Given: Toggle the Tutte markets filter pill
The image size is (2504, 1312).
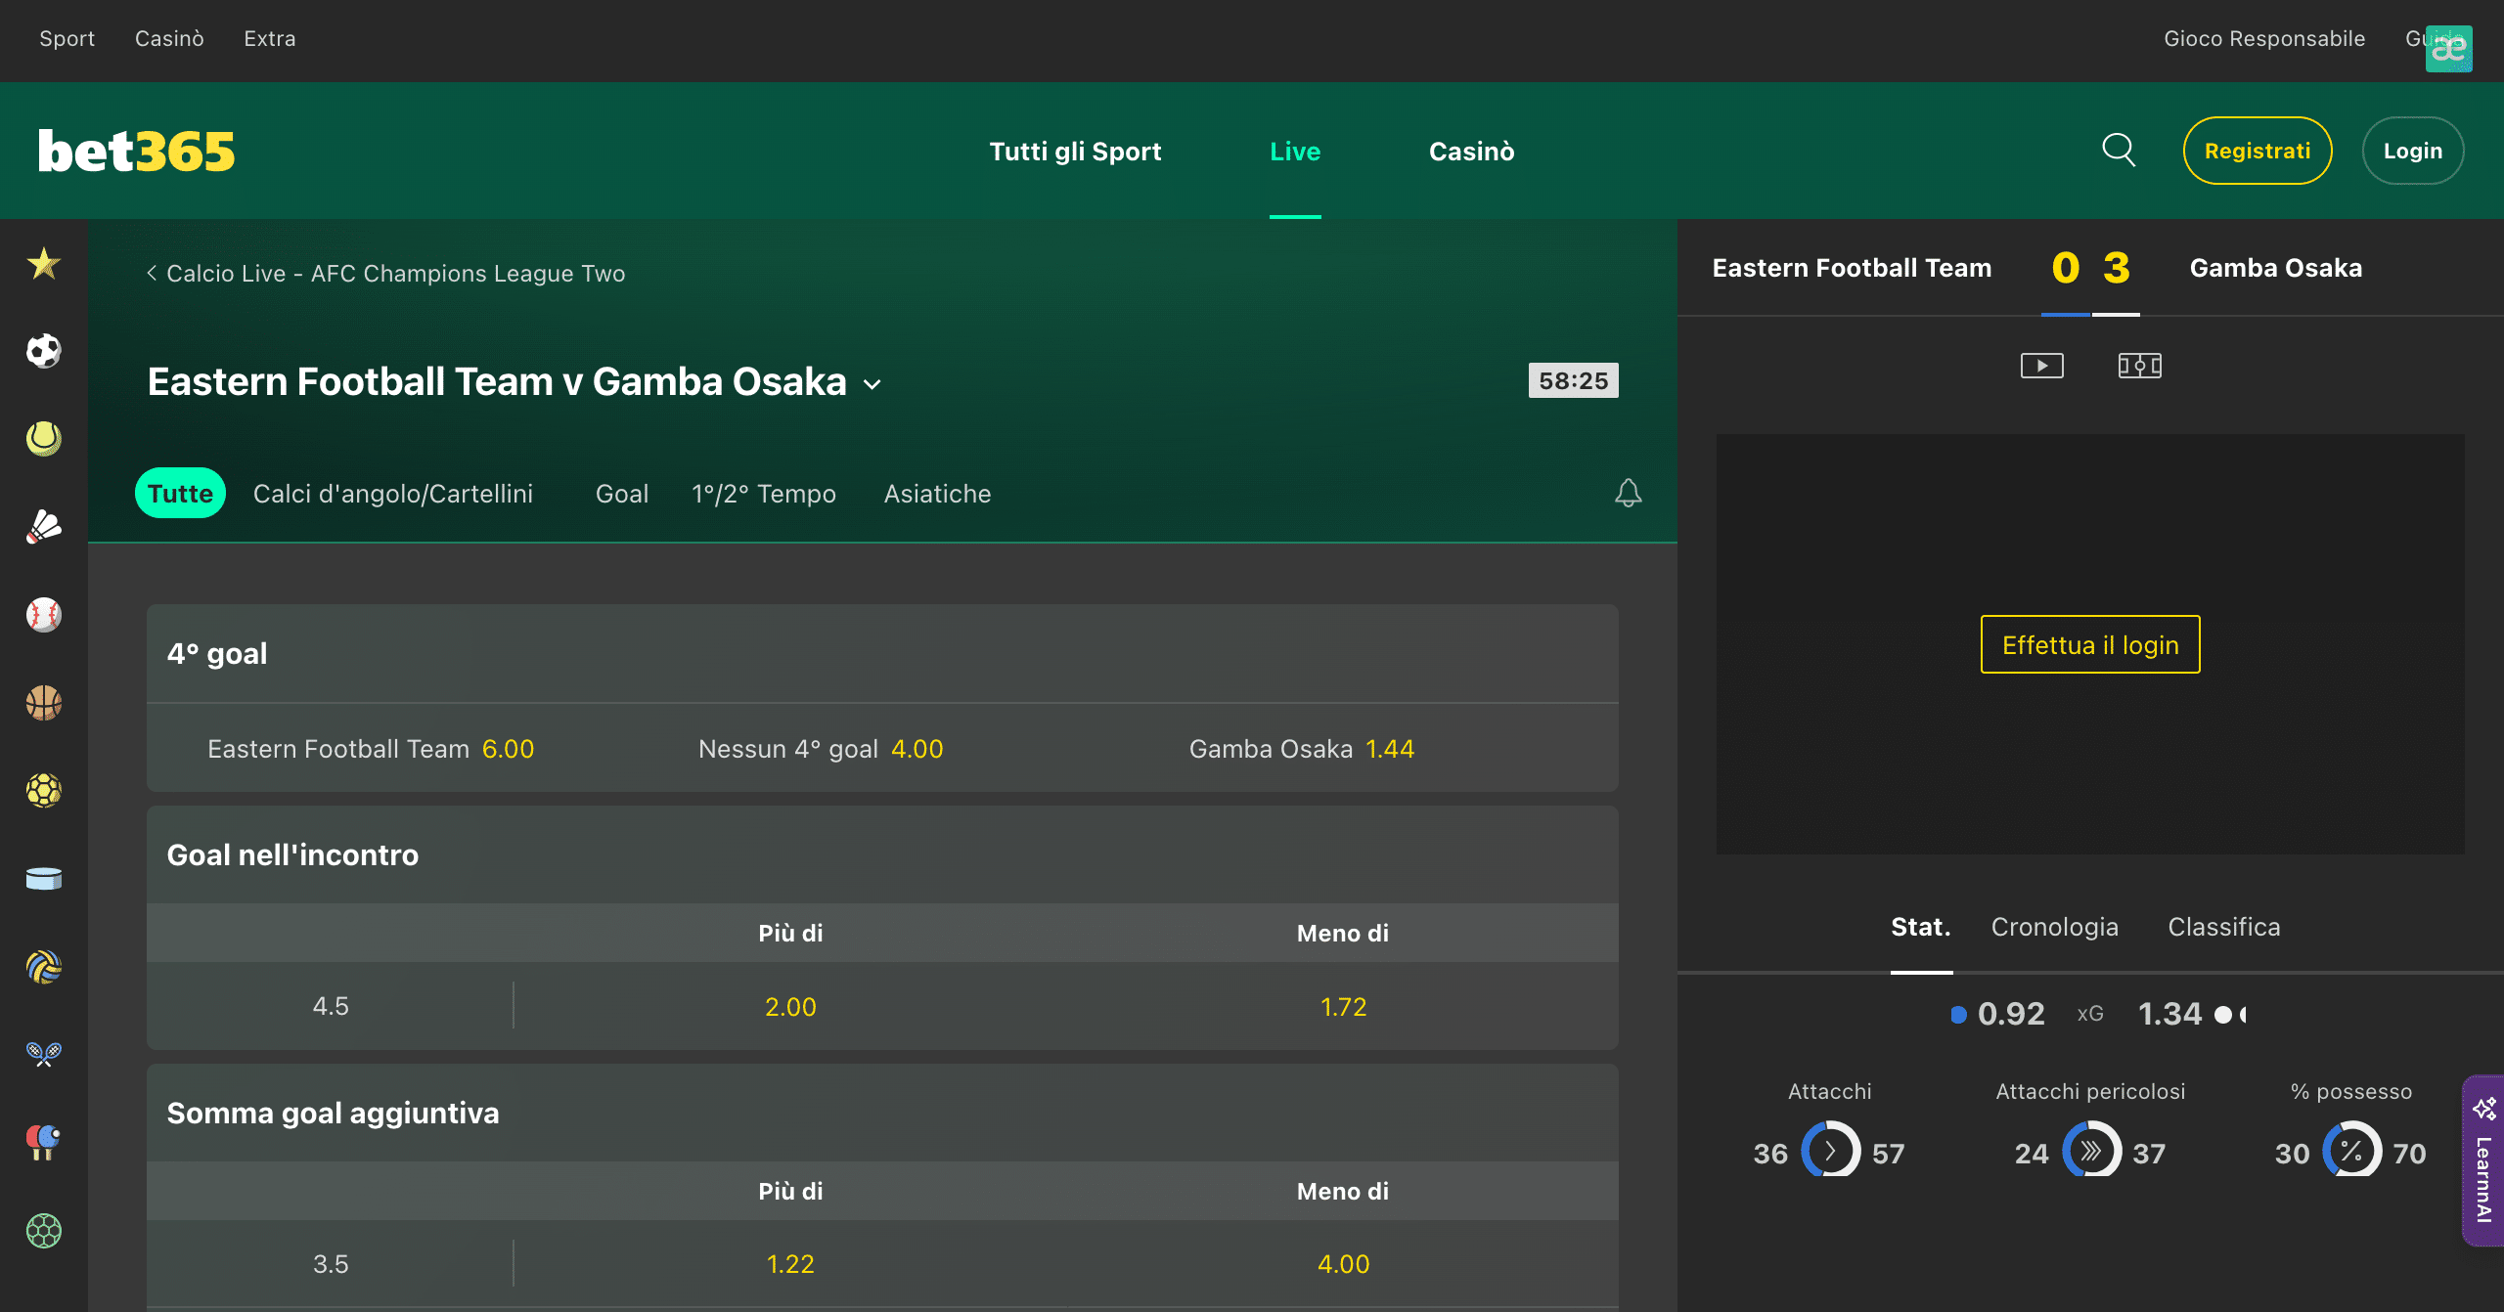Looking at the screenshot, I should (x=179, y=493).
